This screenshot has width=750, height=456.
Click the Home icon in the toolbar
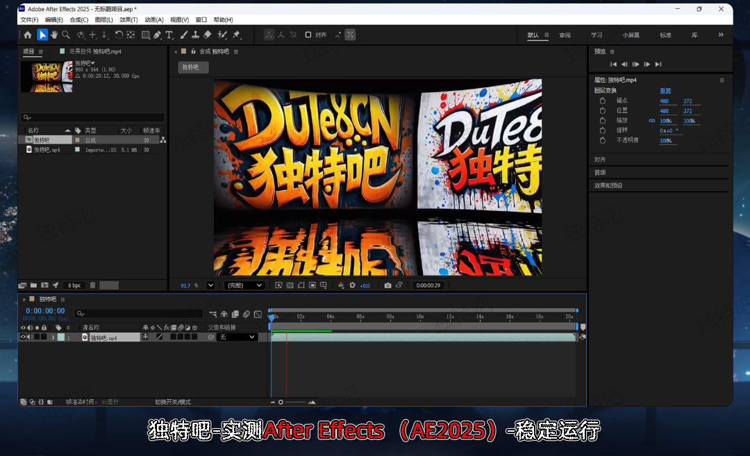coord(28,35)
